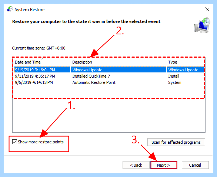The height and width of the screenshot is (177, 217).
Task: Cancel the System Restore wizard
Action: (195, 165)
